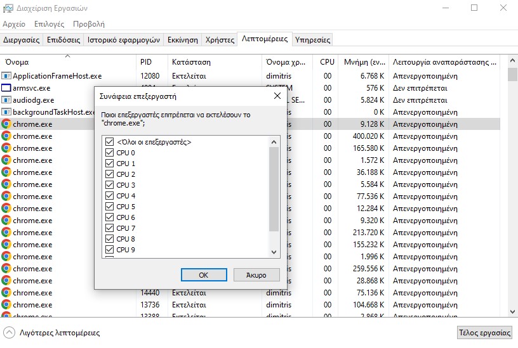Click the ApplicationFrameHost.exe process icon
Viewport: 518px width, 348px height.
pos(6,76)
